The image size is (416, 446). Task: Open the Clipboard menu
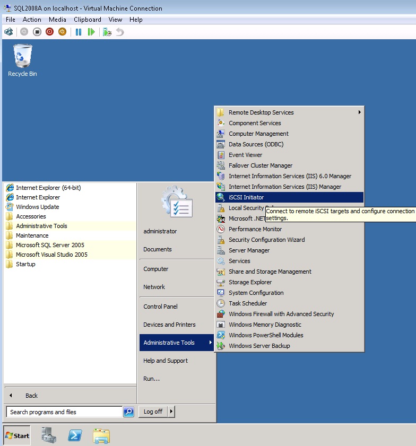click(88, 20)
